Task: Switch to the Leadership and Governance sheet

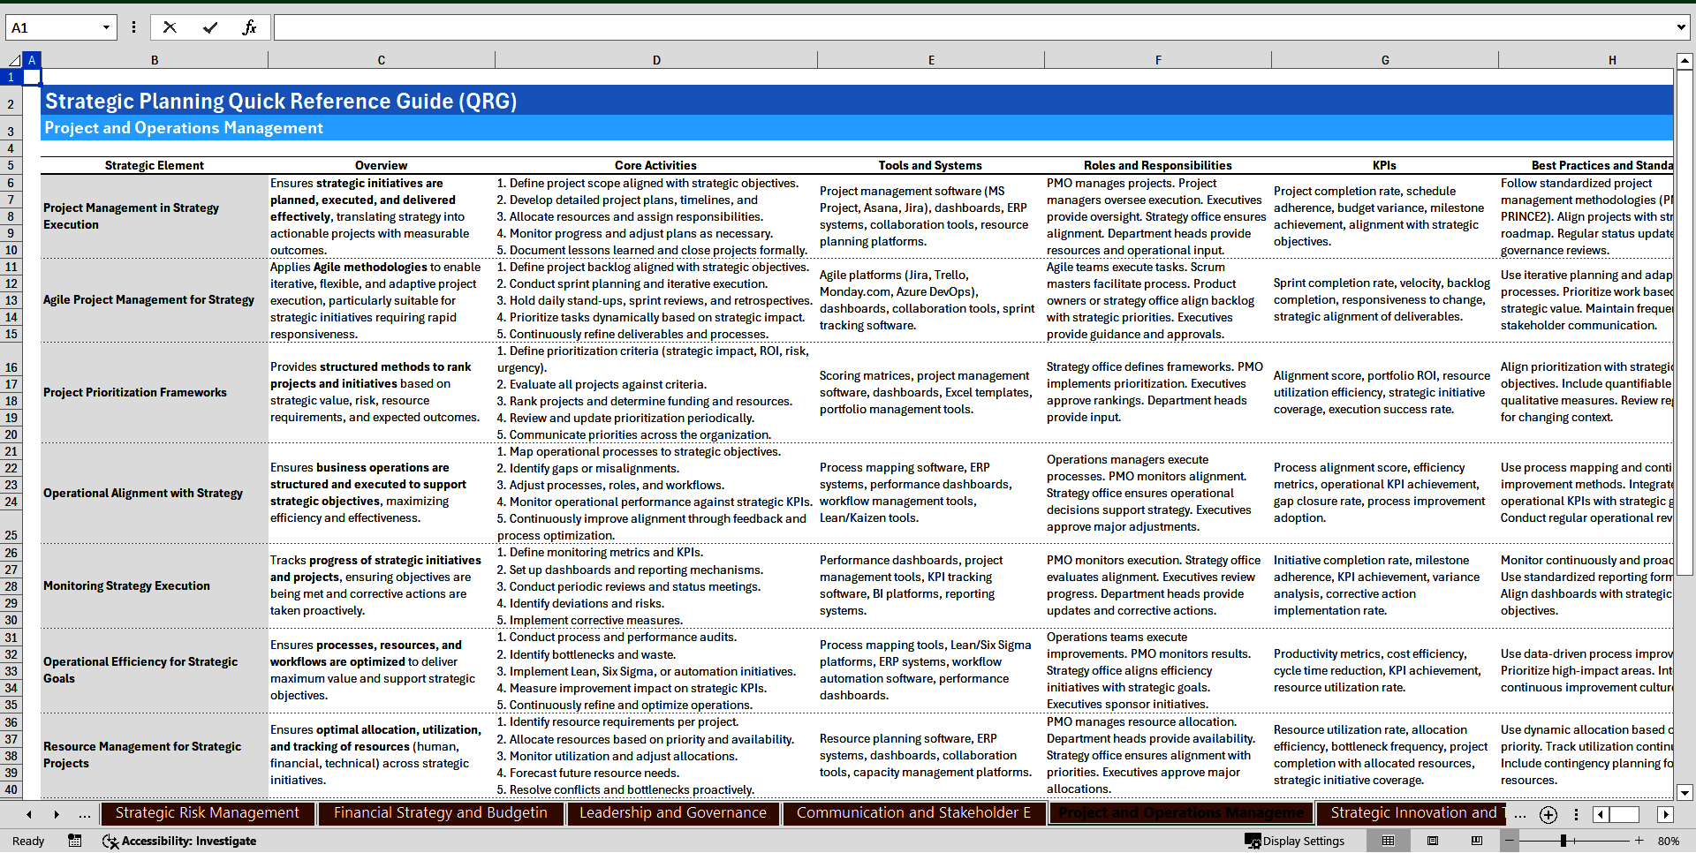Action: (672, 812)
